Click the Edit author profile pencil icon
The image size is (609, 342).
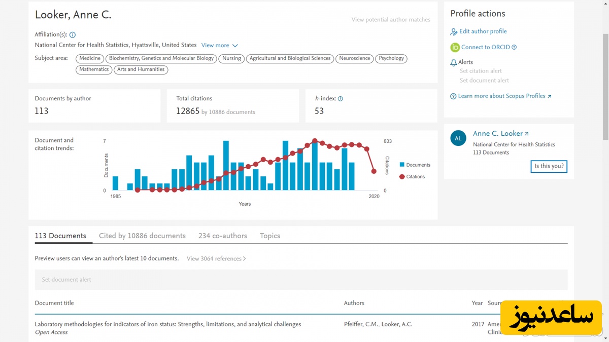tap(454, 31)
